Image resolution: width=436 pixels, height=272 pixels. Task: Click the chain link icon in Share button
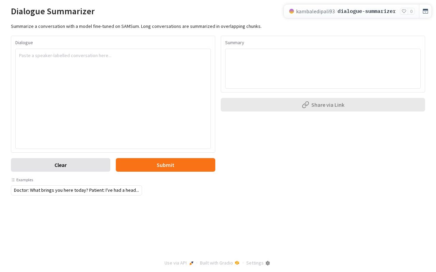click(x=306, y=105)
